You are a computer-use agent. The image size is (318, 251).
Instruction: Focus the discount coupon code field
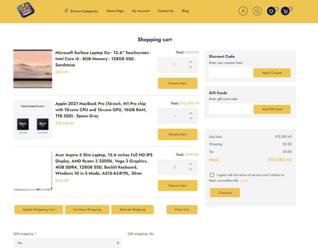231,73
